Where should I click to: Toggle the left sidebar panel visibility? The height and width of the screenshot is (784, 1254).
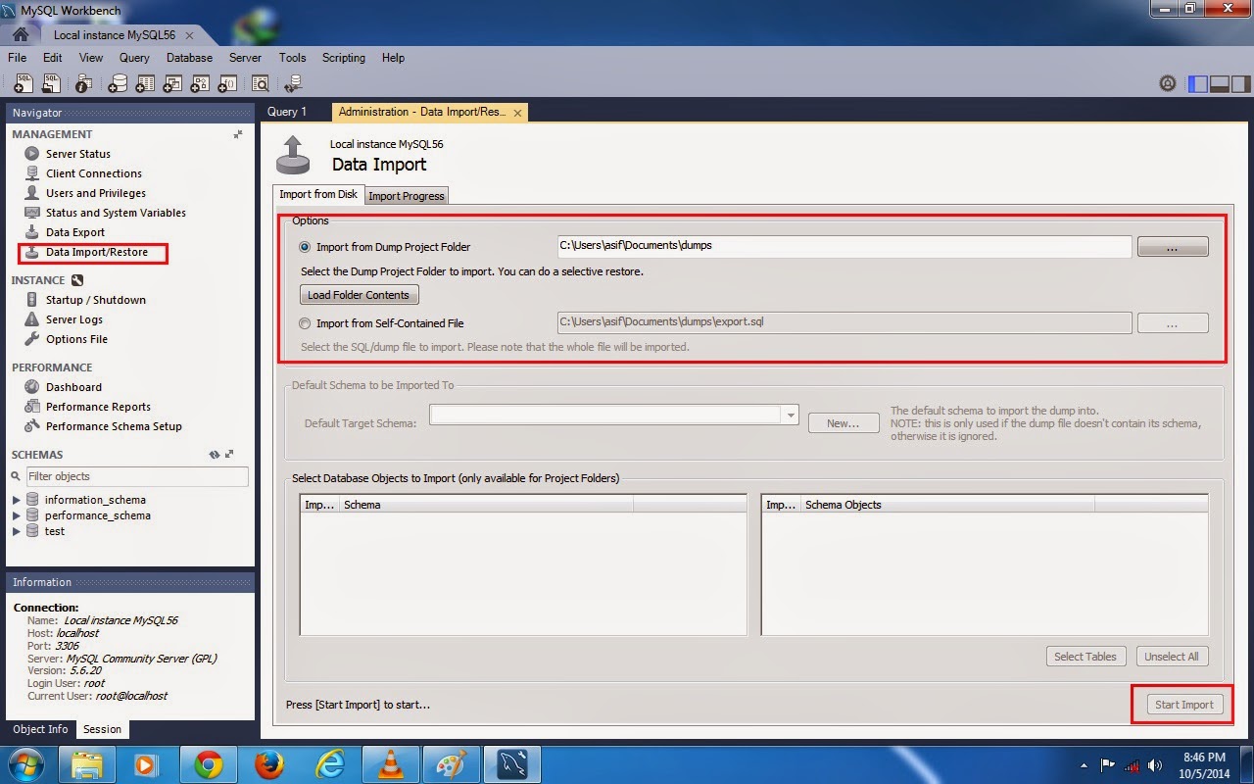(x=1197, y=84)
